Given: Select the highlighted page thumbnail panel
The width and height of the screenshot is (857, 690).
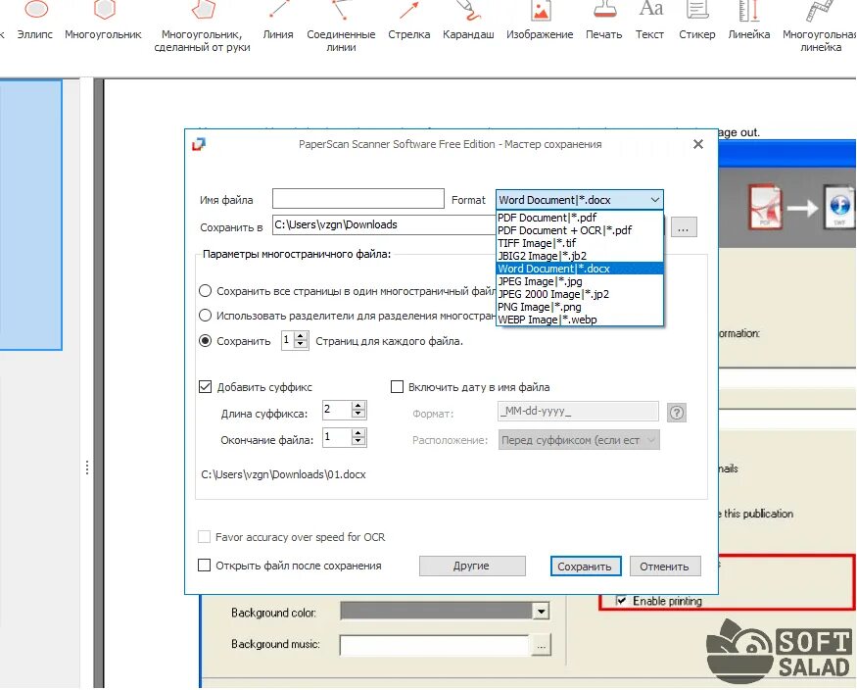Looking at the screenshot, I should point(30,215).
